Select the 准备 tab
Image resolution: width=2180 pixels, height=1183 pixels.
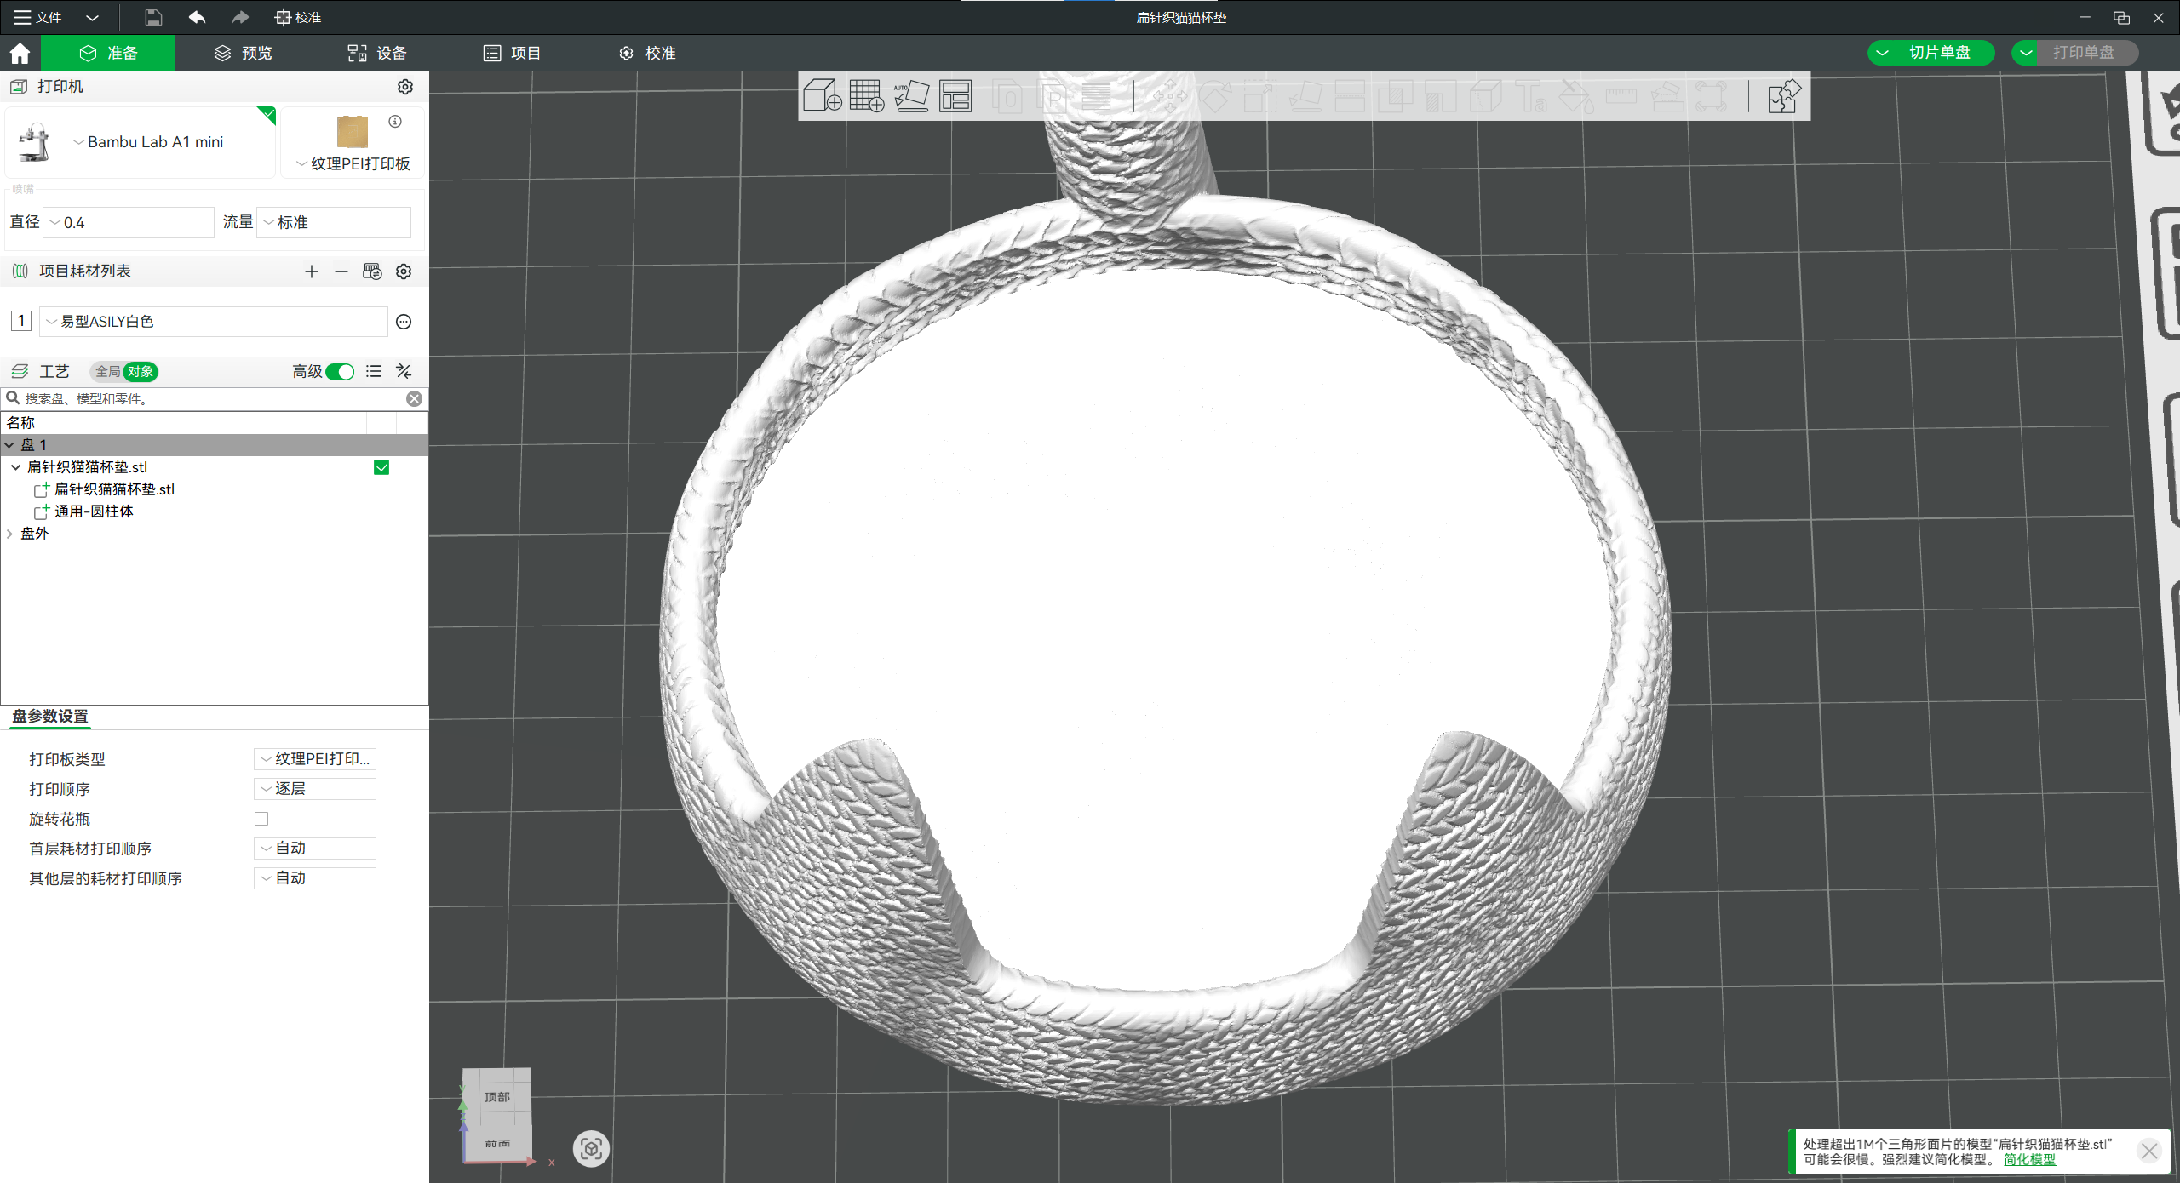click(x=108, y=53)
